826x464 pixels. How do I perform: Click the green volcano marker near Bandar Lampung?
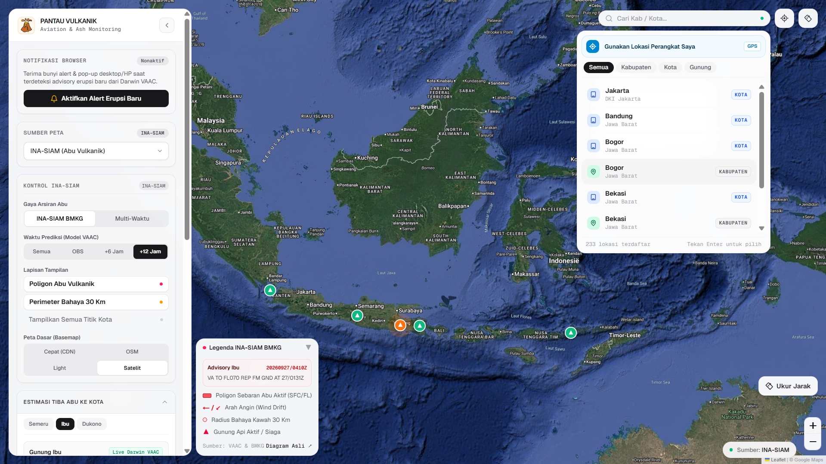[x=270, y=291]
